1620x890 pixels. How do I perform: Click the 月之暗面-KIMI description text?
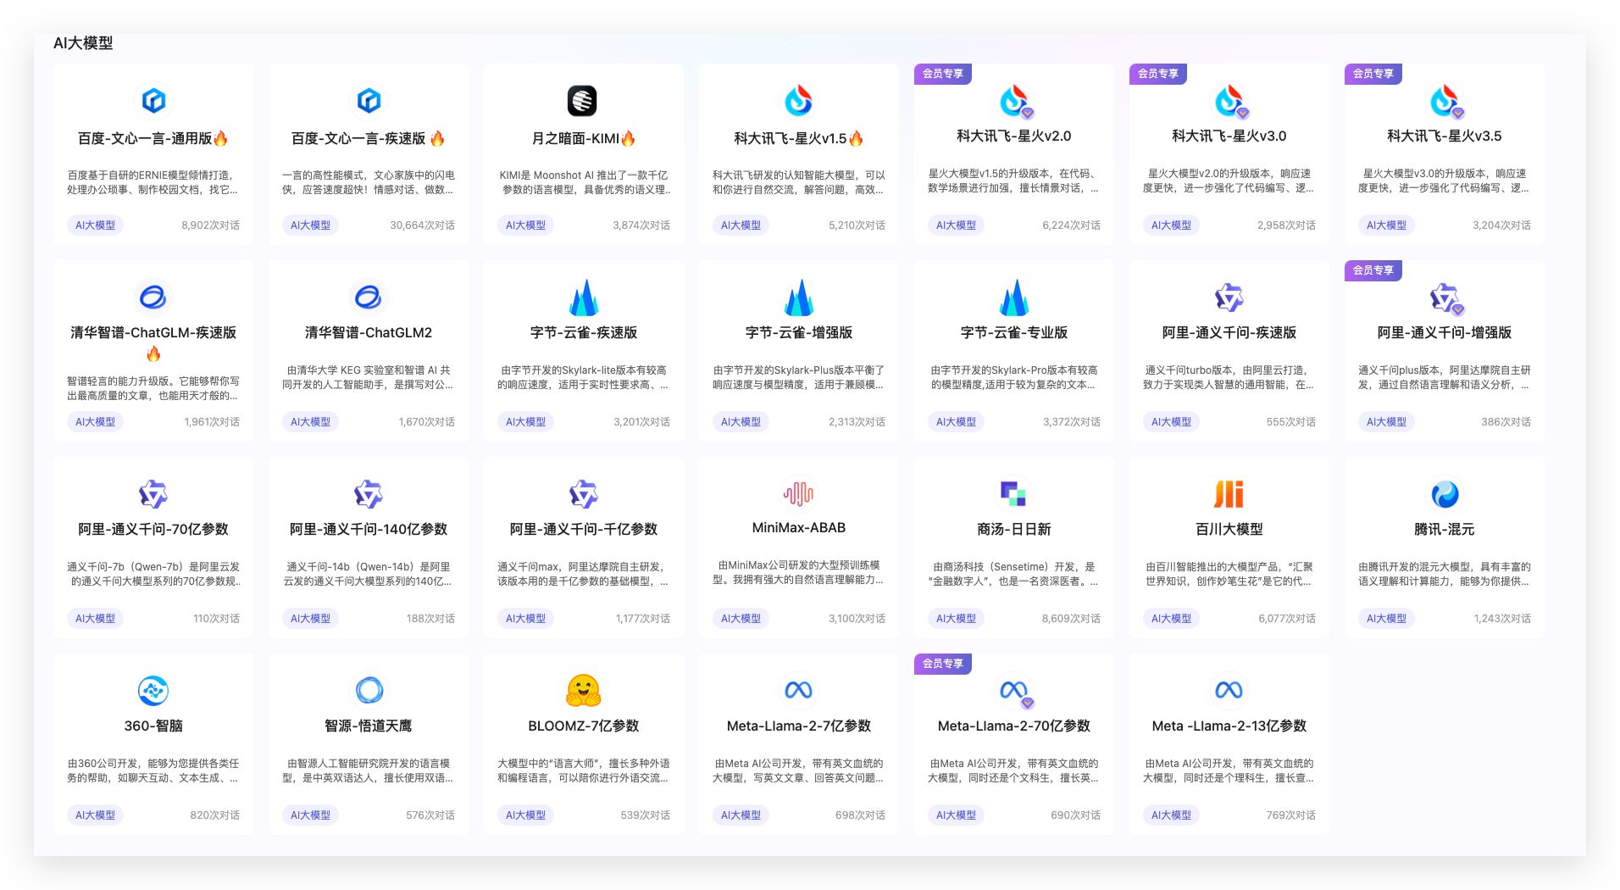pyautogui.click(x=584, y=182)
